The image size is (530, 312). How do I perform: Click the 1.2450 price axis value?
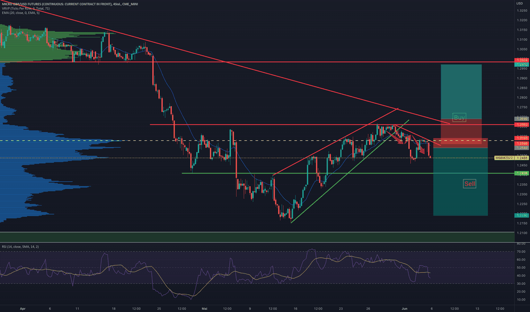coord(522,165)
